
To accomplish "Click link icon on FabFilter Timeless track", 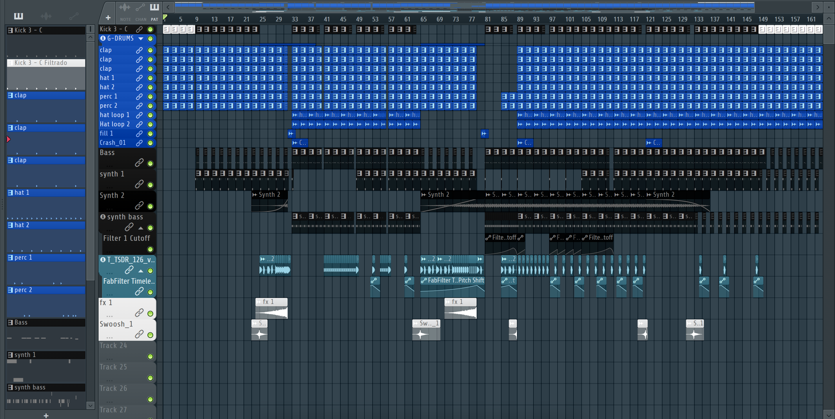I will pos(139,291).
